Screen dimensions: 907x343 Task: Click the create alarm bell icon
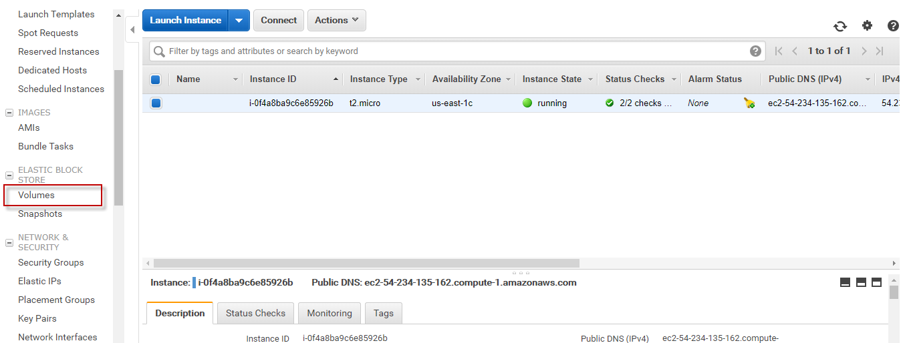(x=749, y=103)
